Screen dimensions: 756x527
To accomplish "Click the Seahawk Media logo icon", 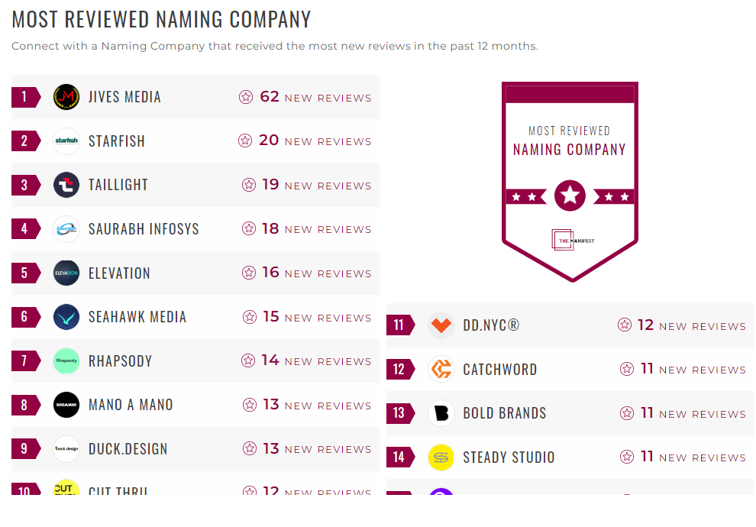I will (x=66, y=317).
